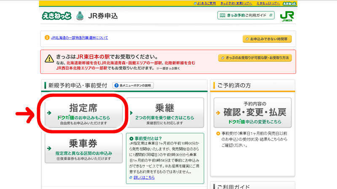Go to えきねっとトップへ link
This screenshot has width=337, height=189.
pyautogui.click(x=268, y=3)
